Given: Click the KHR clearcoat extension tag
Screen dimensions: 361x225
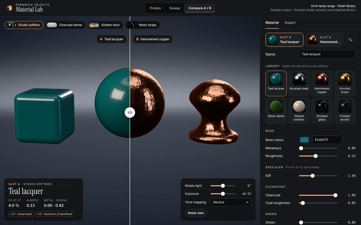Looking at the screenshot, I should [21, 214].
